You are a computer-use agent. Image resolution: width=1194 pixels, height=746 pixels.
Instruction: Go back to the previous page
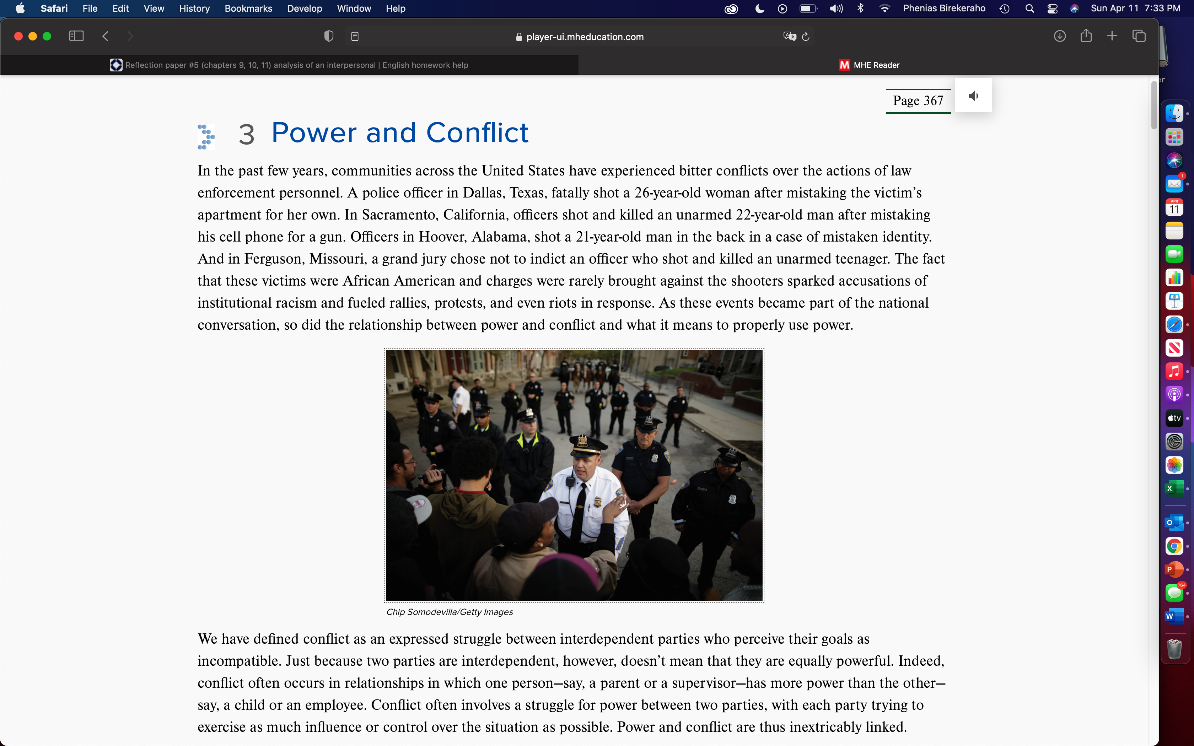pyautogui.click(x=105, y=36)
